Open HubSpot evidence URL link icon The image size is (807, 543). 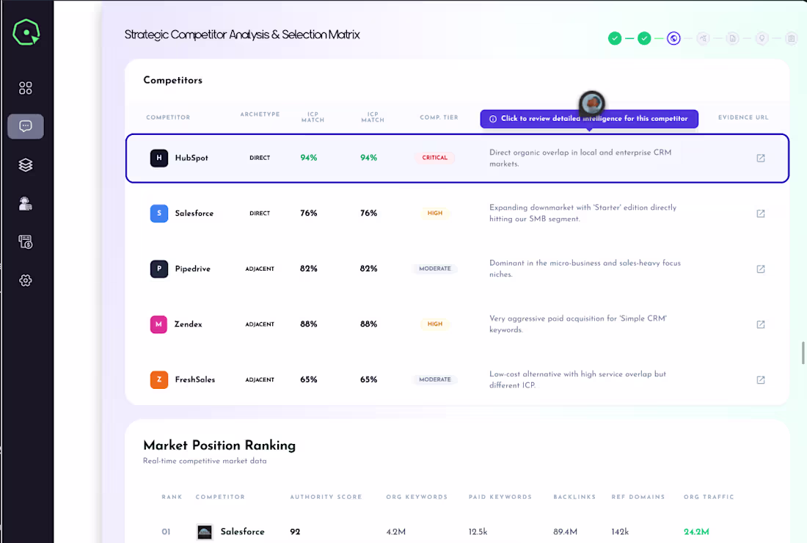(x=761, y=158)
